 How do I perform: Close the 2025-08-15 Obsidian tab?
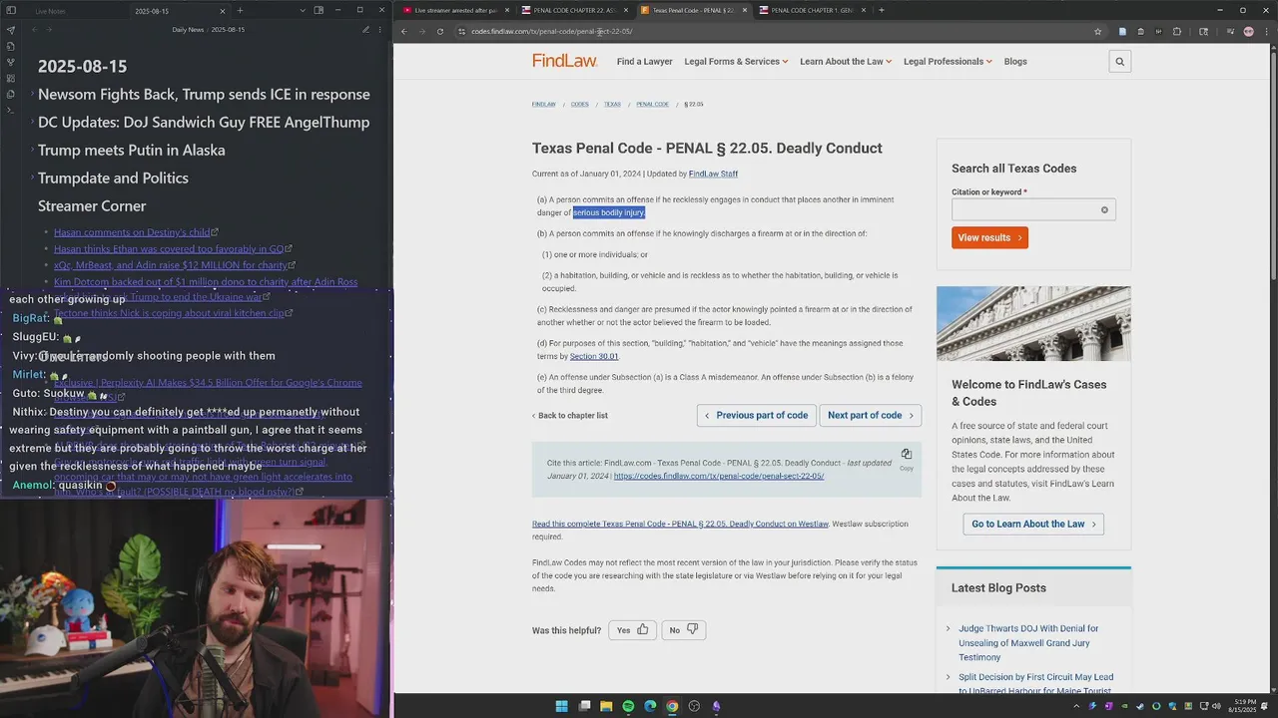(x=225, y=11)
